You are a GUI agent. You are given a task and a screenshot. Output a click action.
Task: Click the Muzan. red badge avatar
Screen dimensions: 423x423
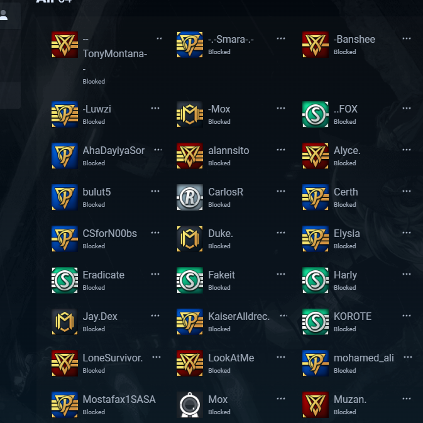click(316, 405)
